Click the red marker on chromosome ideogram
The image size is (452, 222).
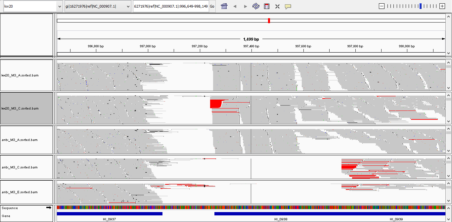click(x=269, y=21)
